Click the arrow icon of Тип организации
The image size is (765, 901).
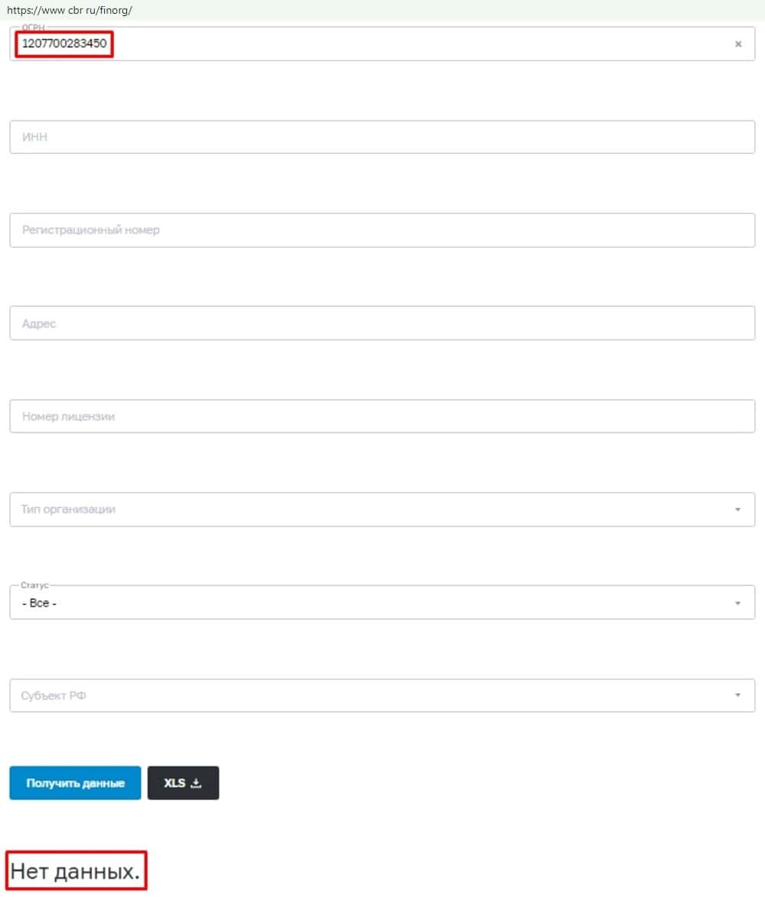click(737, 509)
